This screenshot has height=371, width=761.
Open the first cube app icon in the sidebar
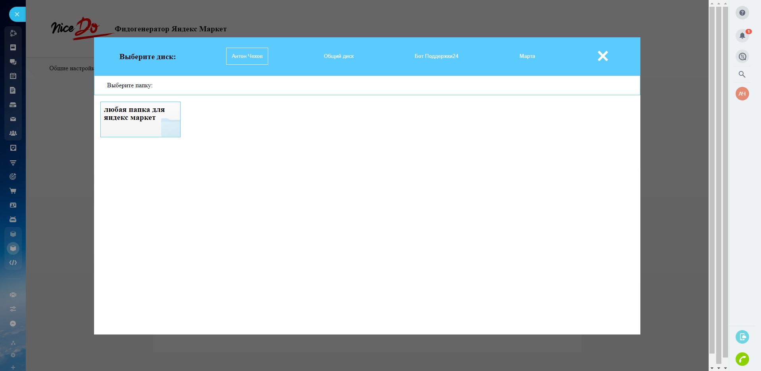tap(13, 234)
